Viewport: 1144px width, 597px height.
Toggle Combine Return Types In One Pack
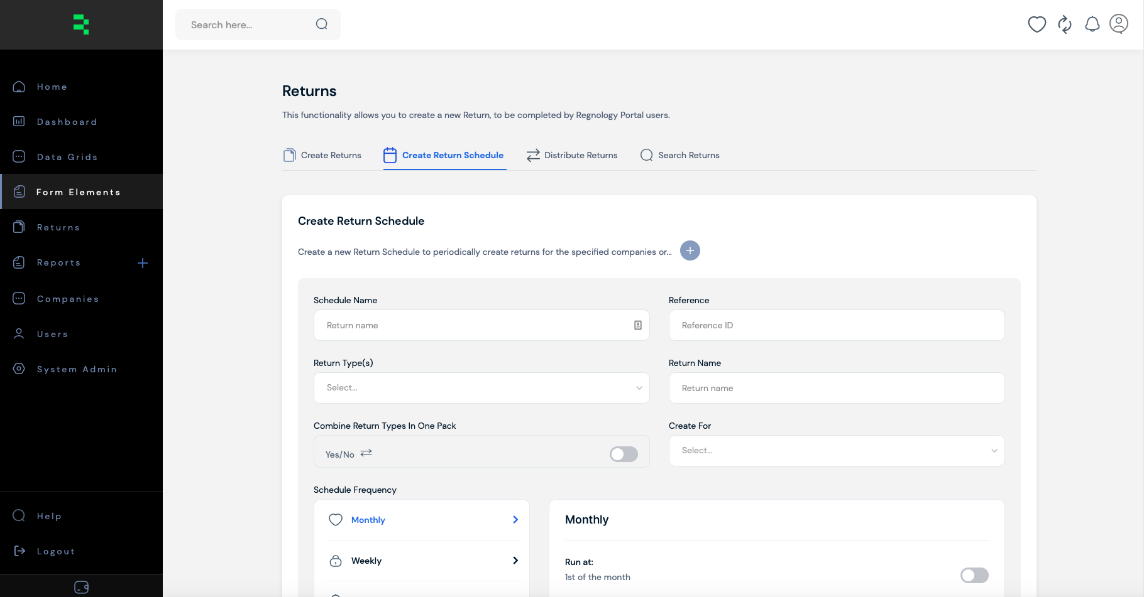[x=624, y=454]
